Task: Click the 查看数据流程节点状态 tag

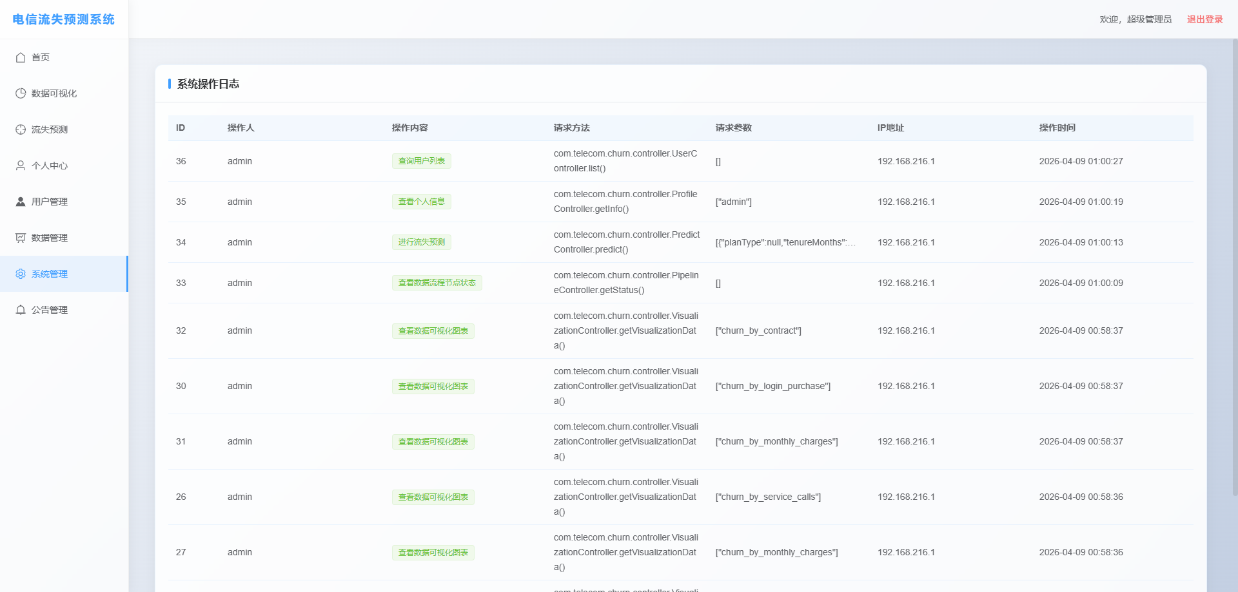Action: coord(437,283)
